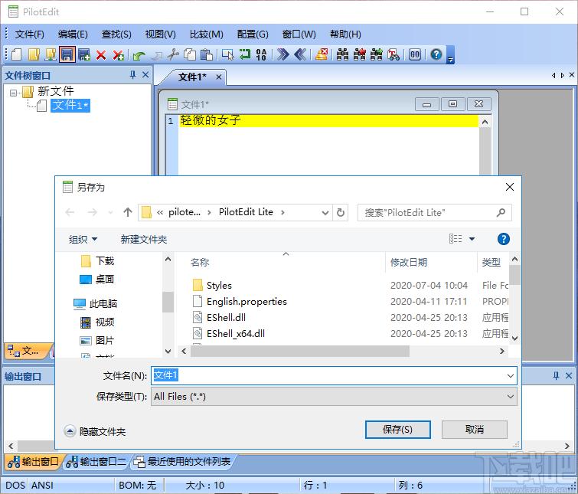The height and width of the screenshot is (494, 578).
Task: Click the search PilotEdit Lite box
Action: (434, 213)
